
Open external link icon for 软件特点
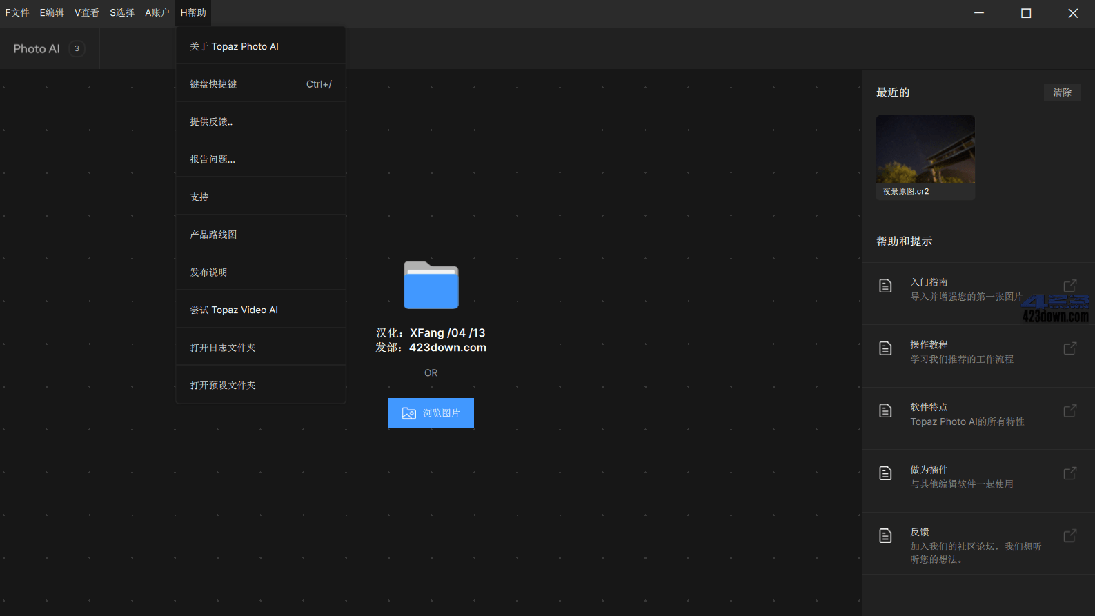(x=1070, y=411)
